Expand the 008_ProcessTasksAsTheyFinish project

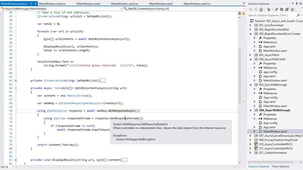(x=250, y=140)
